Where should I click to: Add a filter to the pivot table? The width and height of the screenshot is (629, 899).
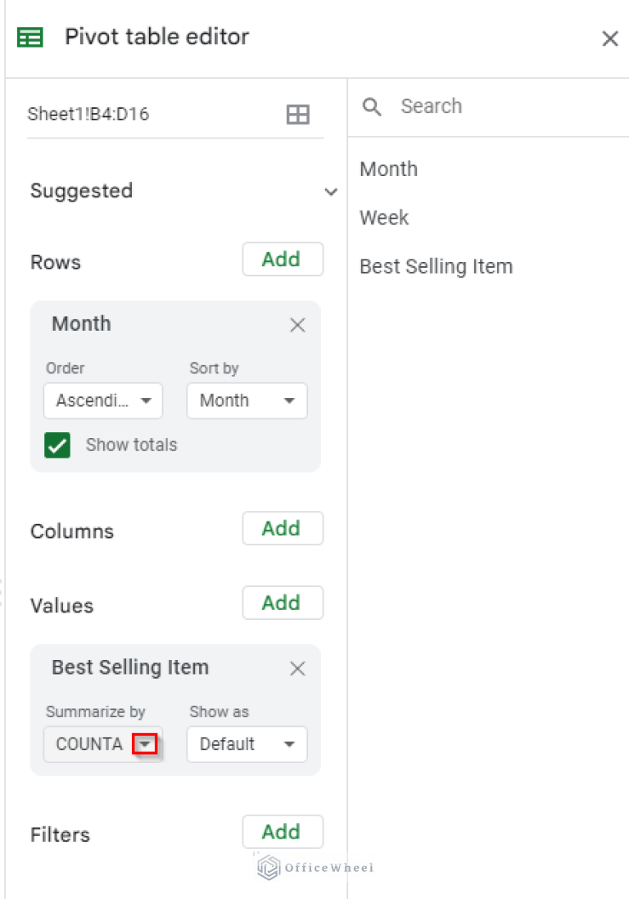[x=283, y=832]
